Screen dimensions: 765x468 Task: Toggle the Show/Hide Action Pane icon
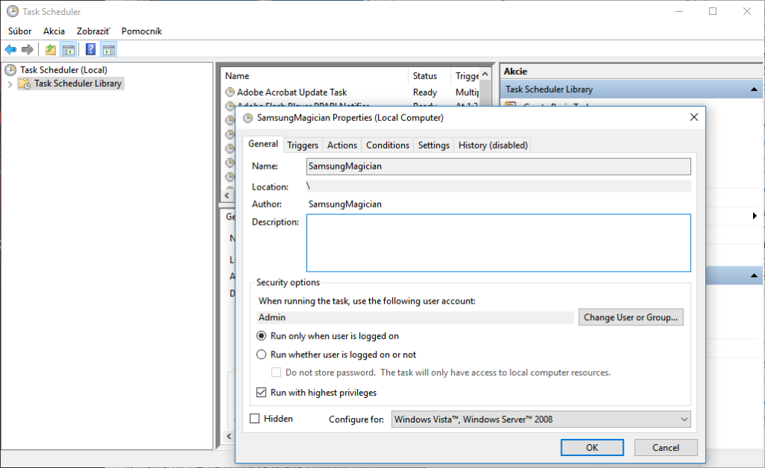tap(108, 50)
